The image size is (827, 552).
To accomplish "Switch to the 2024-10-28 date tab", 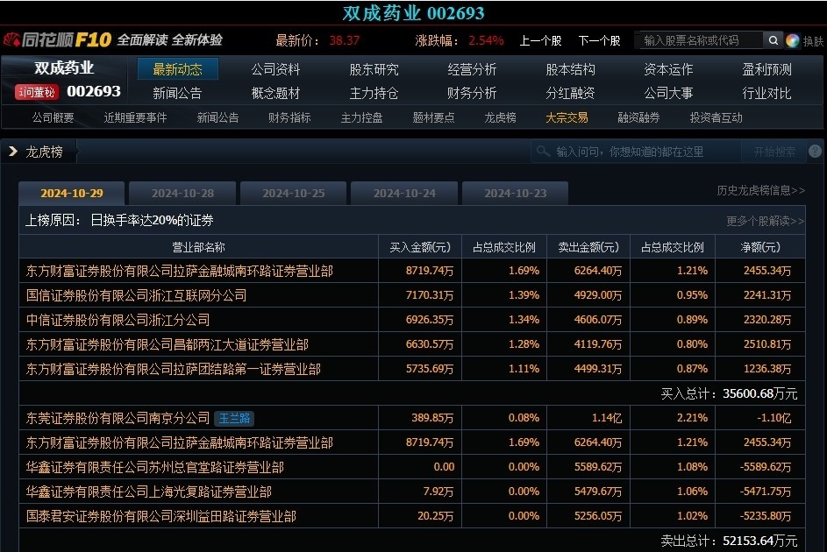I will [182, 194].
